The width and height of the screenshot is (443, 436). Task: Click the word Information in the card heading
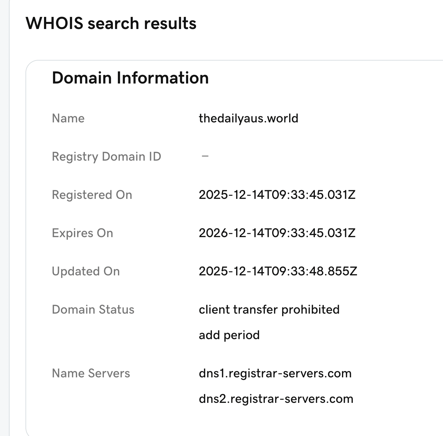163,78
